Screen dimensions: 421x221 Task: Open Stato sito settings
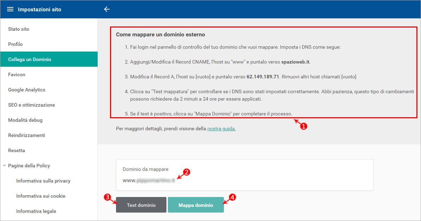(x=19, y=29)
